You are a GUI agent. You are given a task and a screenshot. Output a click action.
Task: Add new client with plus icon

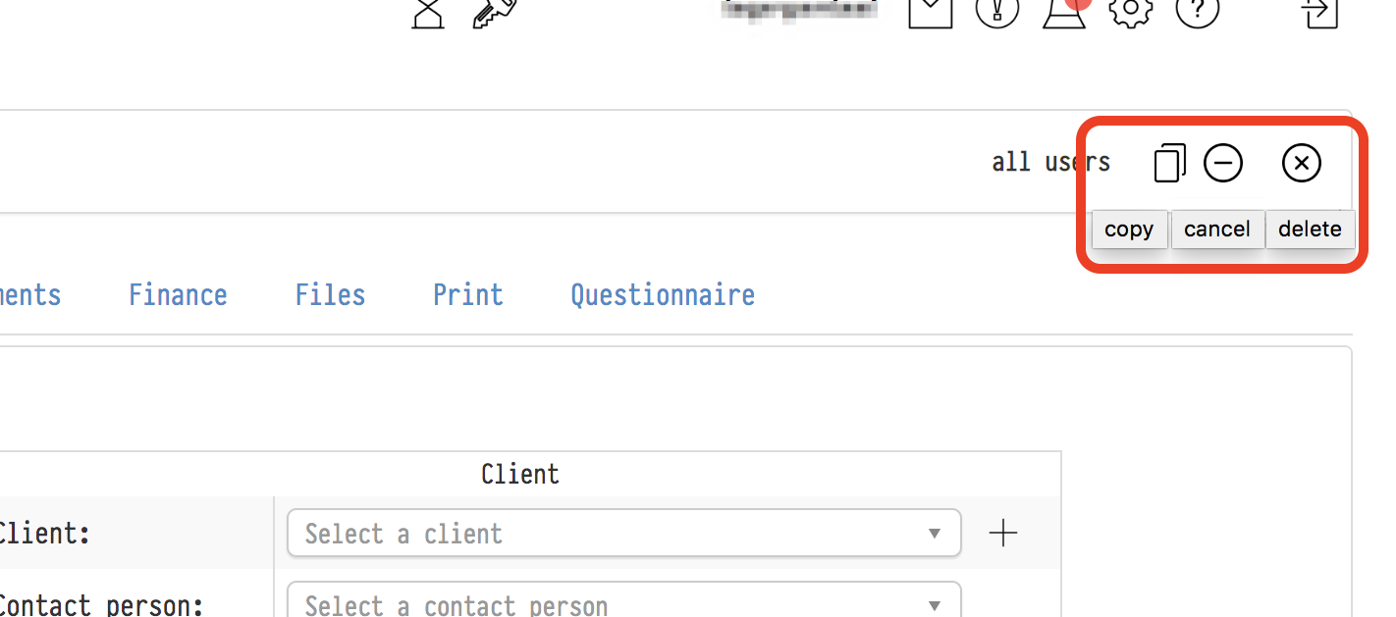coord(1003,534)
